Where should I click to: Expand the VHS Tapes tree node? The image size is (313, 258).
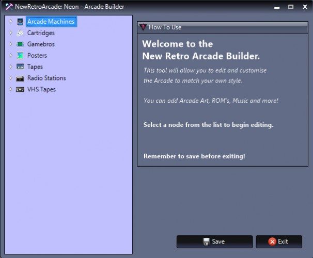click(10, 90)
